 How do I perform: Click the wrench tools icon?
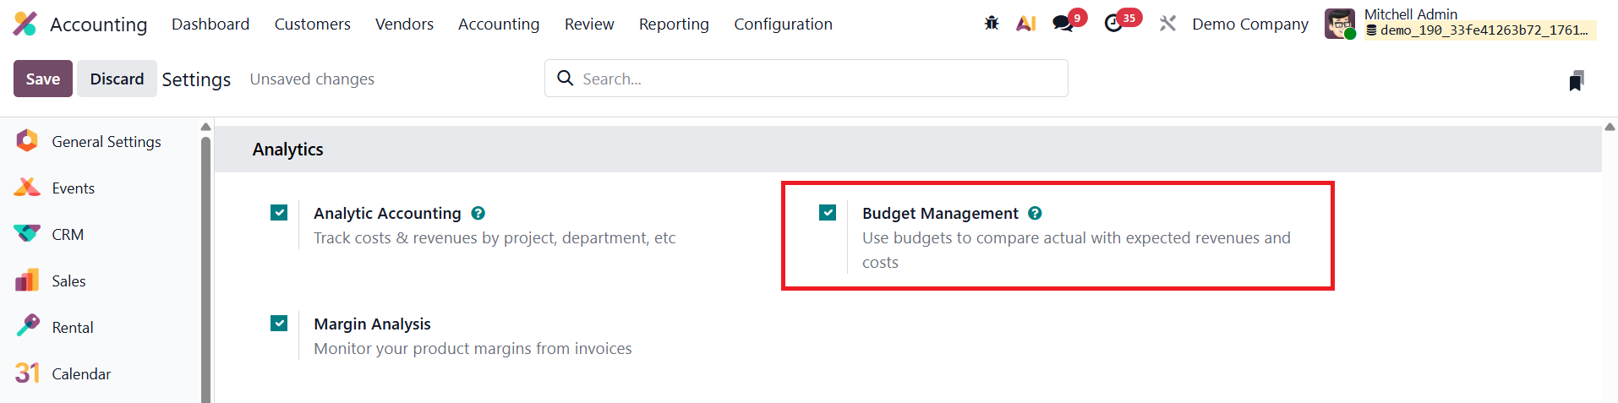1167,24
